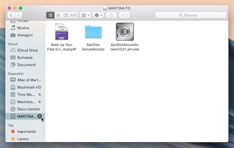
Task: Switch to column view
Action: [x=66, y=15]
